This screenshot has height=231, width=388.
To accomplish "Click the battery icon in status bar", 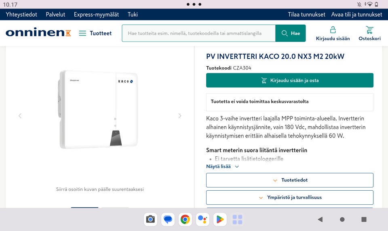I will click(x=376, y=4).
